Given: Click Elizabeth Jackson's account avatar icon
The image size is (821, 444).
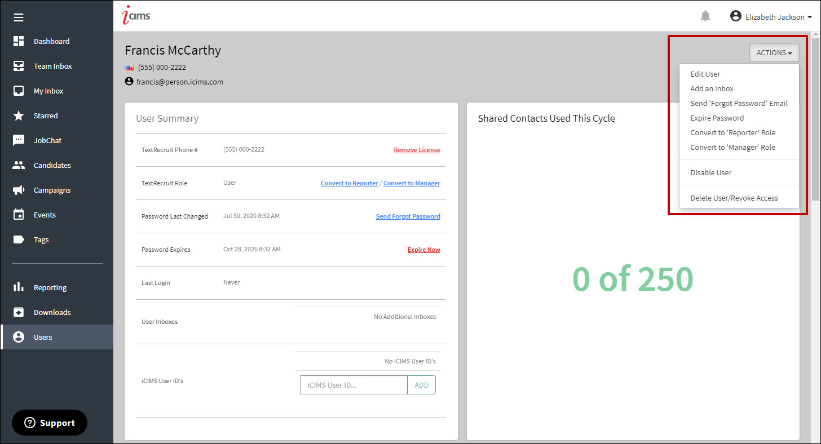Looking at the screenshot, I should (x=735, y=16).
